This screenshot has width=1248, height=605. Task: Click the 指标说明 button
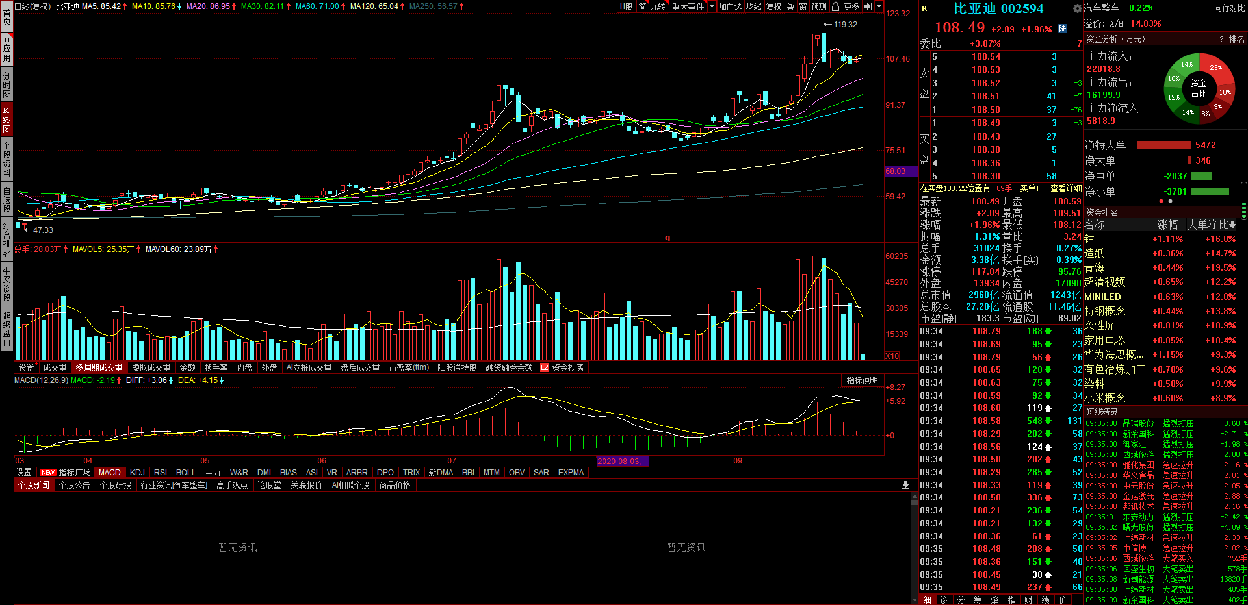pos(863,380)
